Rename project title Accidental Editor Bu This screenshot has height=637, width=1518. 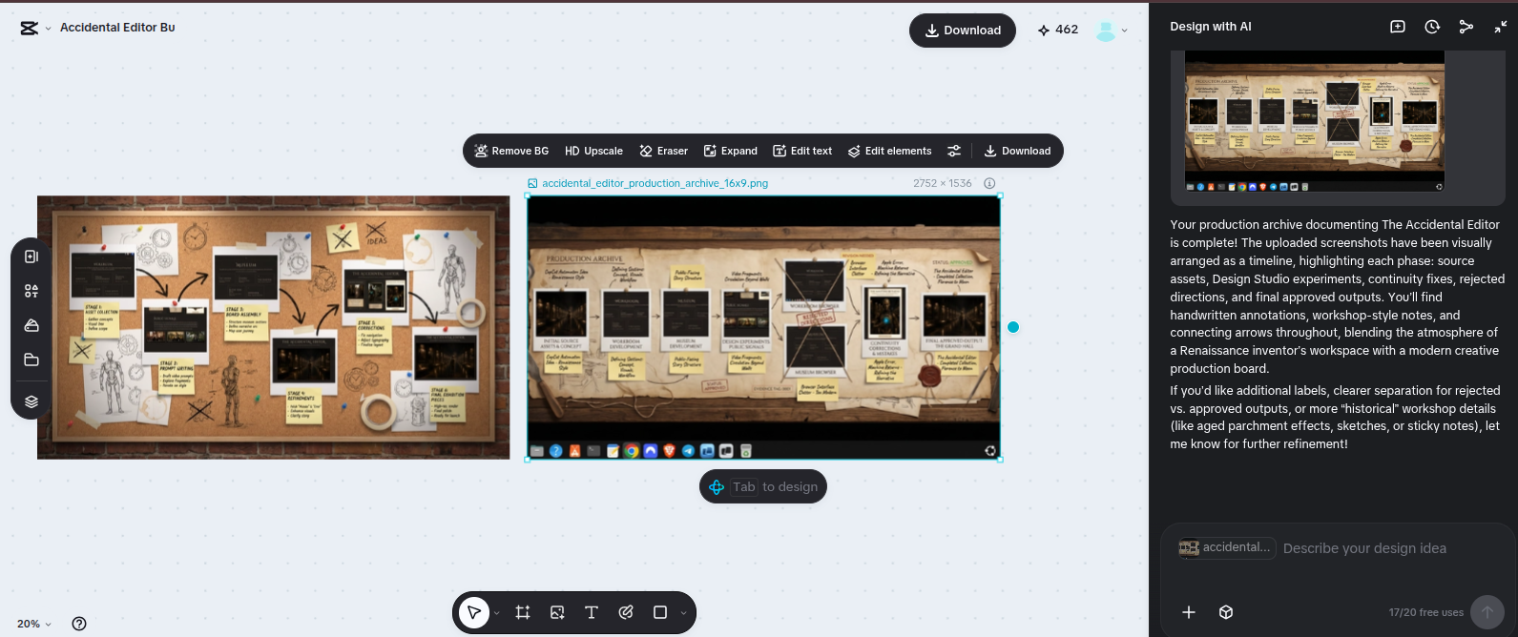[x=117, y=28]
